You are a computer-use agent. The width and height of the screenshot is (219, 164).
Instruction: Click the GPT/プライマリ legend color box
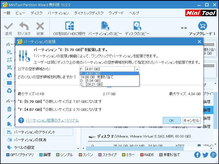point(8,155)
